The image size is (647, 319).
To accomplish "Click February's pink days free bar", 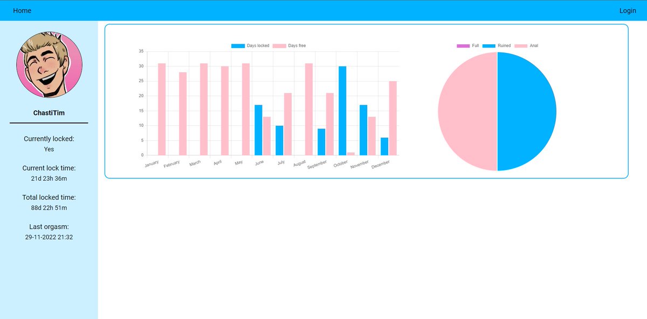I will (x=183, y=113).
